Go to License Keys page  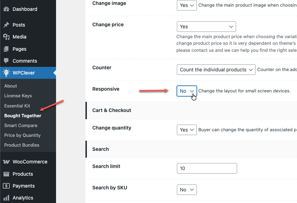pyautogui.click(x=18, y=96)
